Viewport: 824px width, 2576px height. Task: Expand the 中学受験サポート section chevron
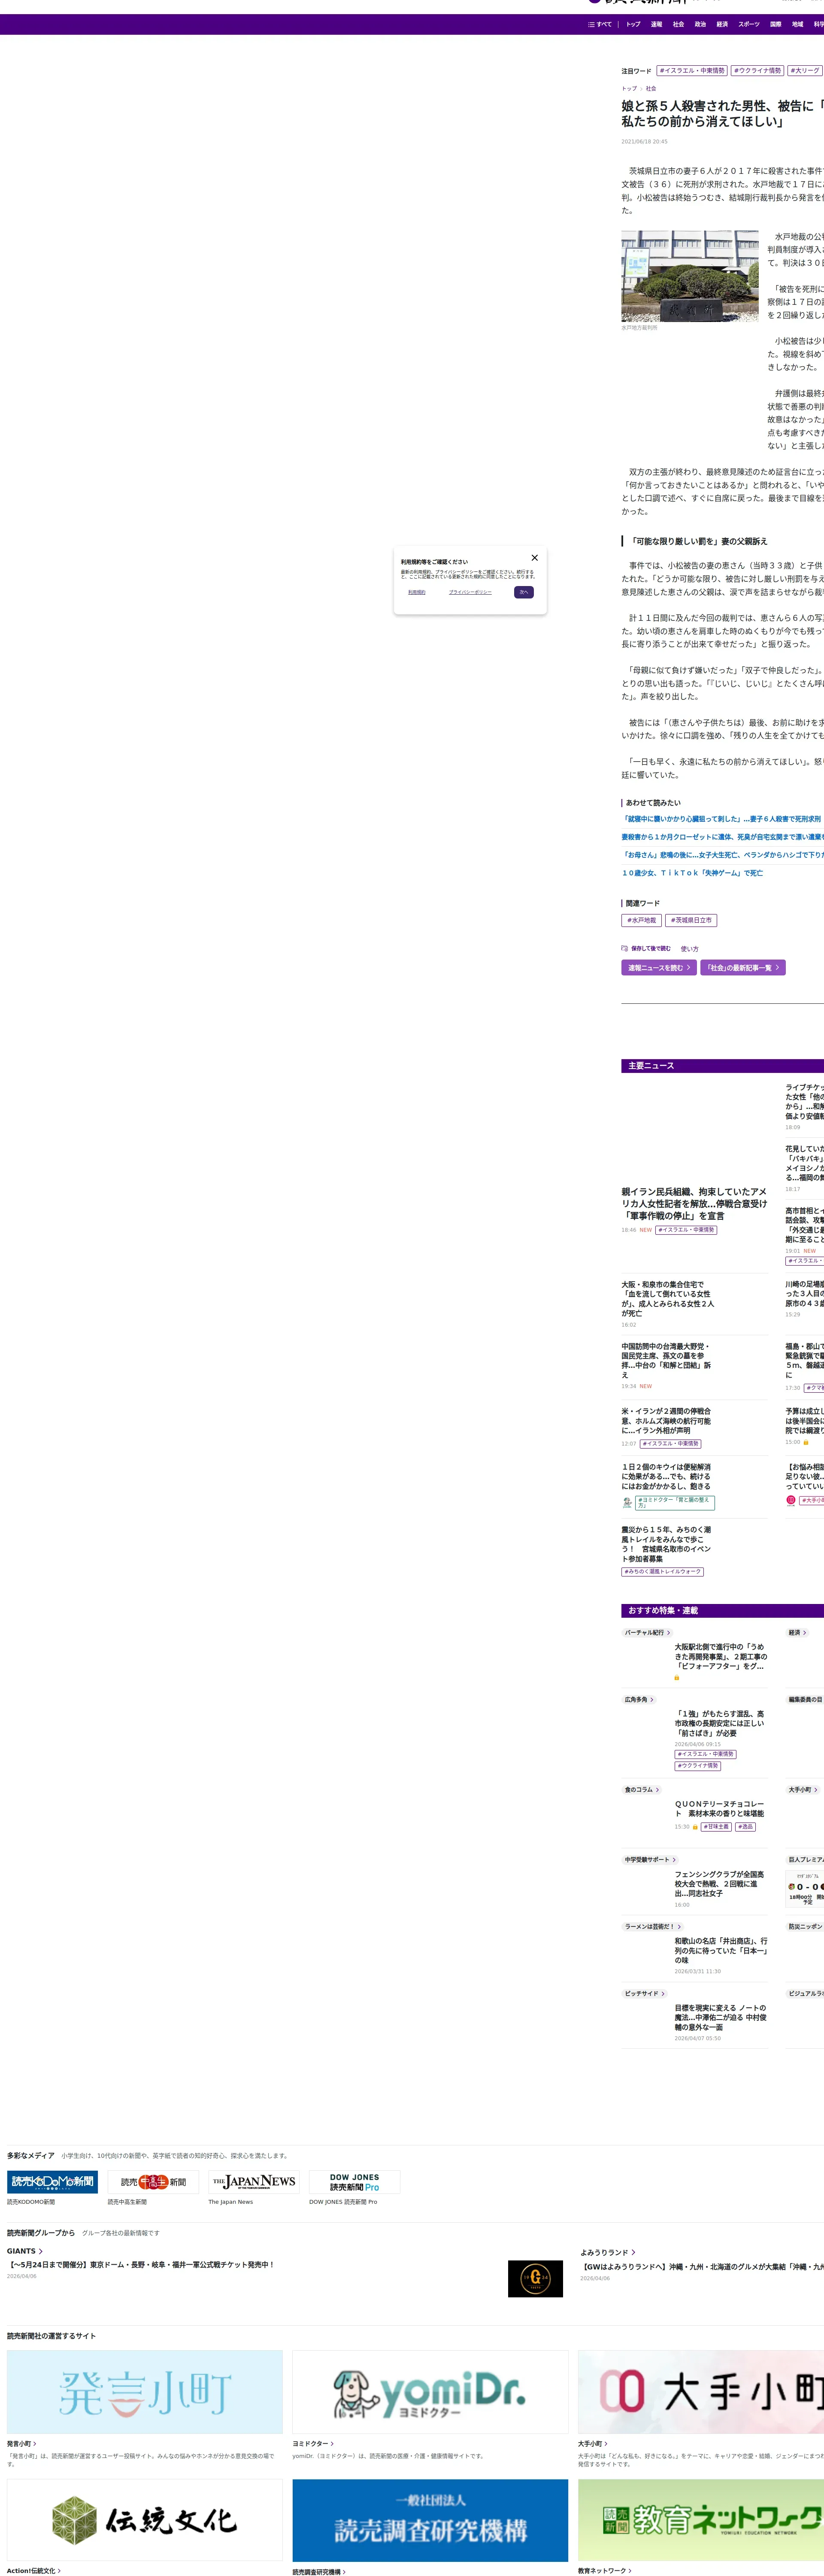pyautogui.click(x=674, y=1860)
